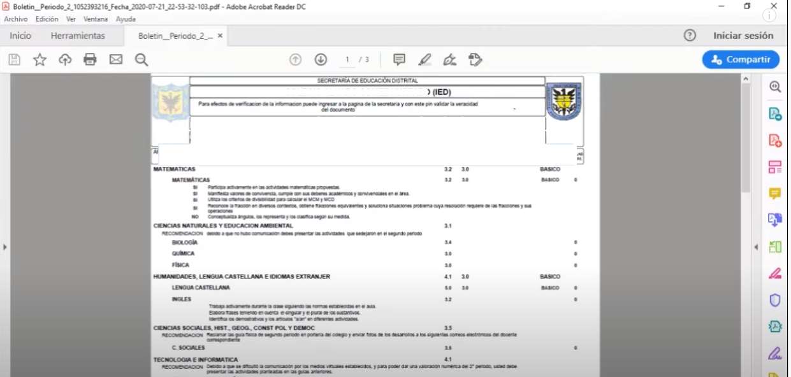Open the Ventana menu
This screenshot has width=791, height=377.
tap(96, 19)
